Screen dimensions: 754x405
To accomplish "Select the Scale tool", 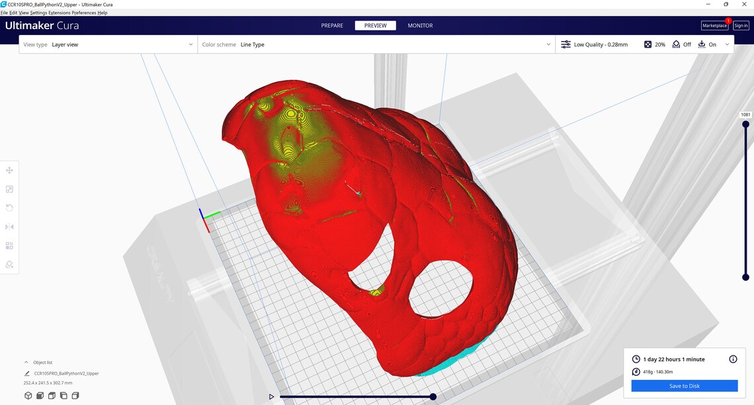I will click(9, 189).
